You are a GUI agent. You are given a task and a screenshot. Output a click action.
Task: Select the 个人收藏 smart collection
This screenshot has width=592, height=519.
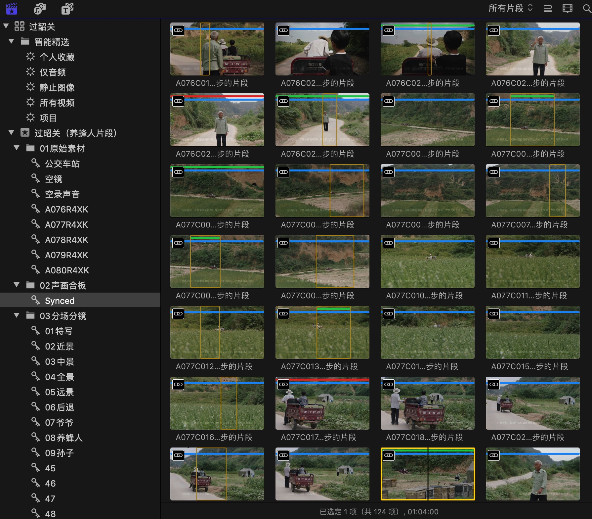pyautogui.click(x=57, y=57)
